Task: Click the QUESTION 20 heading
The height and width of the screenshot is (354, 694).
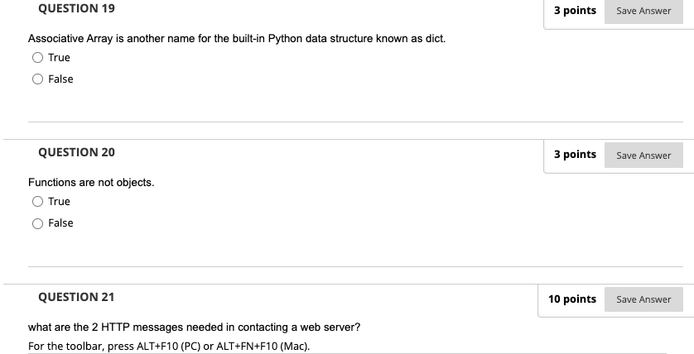Action: point(76,152)
